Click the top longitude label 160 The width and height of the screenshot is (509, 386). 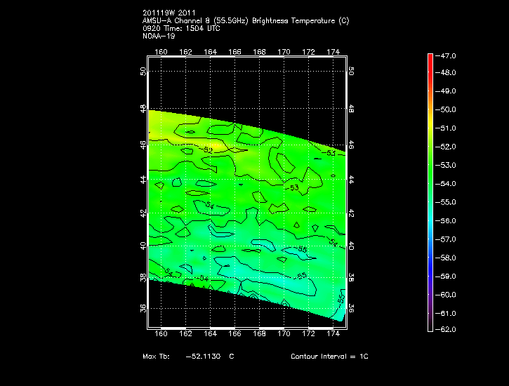point(161,52)
